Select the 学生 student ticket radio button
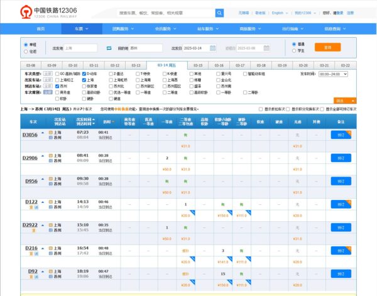Viewport: 377px width, 296px height. coord(294,52)
